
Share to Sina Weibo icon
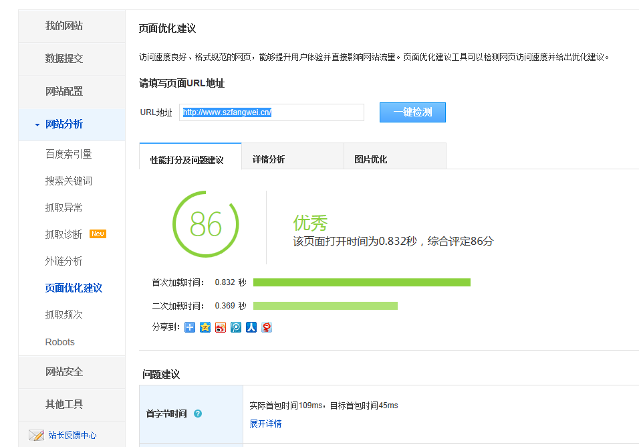(221, 327)
